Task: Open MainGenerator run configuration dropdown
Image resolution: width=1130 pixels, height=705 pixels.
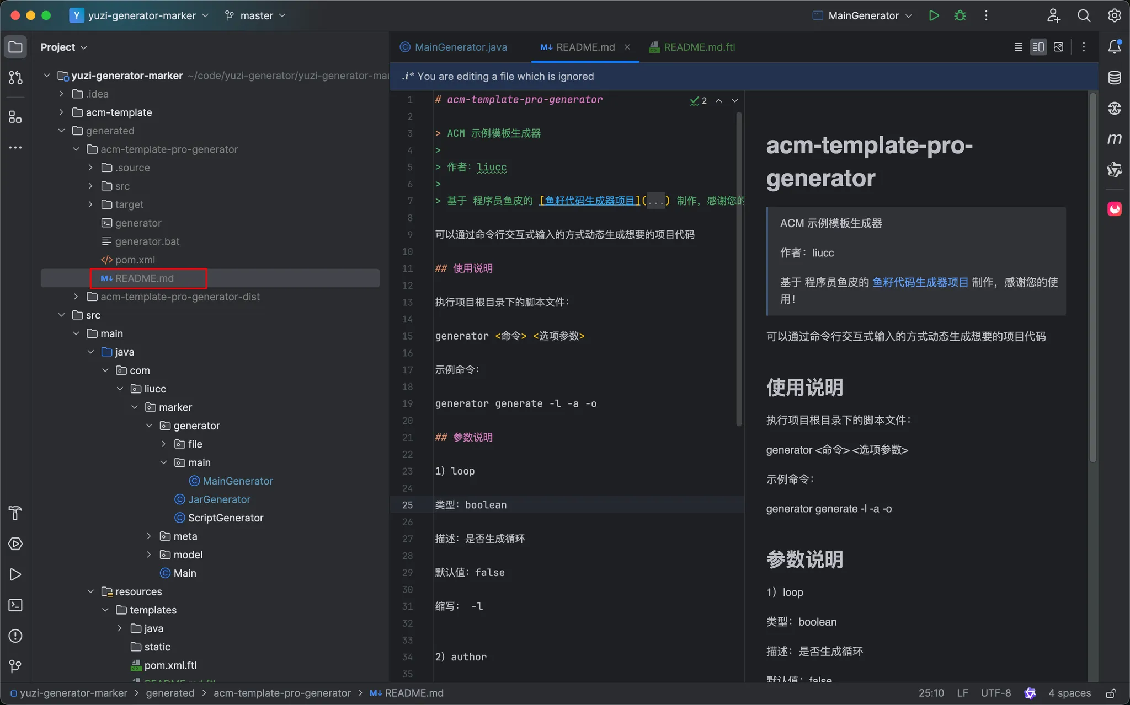Action: 864,15
